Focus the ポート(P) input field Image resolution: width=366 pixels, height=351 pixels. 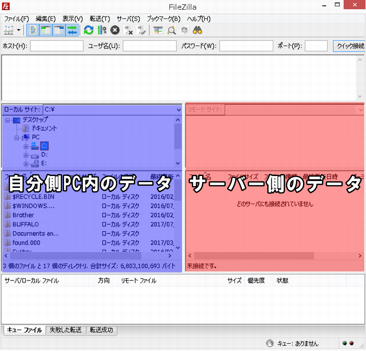point(316,46)
